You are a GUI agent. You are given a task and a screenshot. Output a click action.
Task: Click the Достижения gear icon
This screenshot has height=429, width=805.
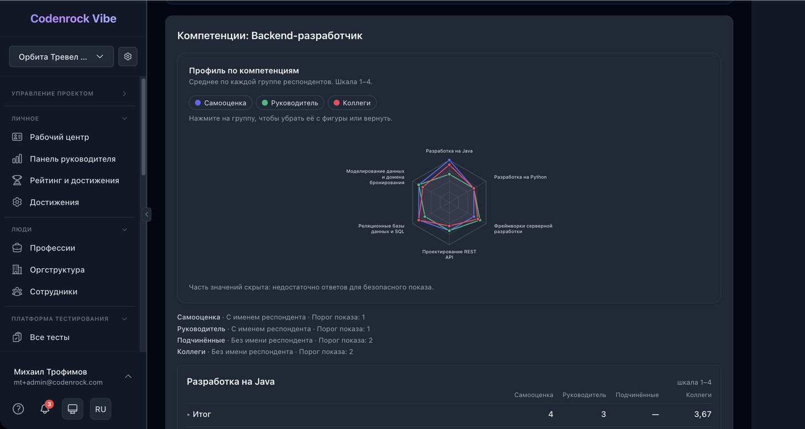tap(17, 202)
